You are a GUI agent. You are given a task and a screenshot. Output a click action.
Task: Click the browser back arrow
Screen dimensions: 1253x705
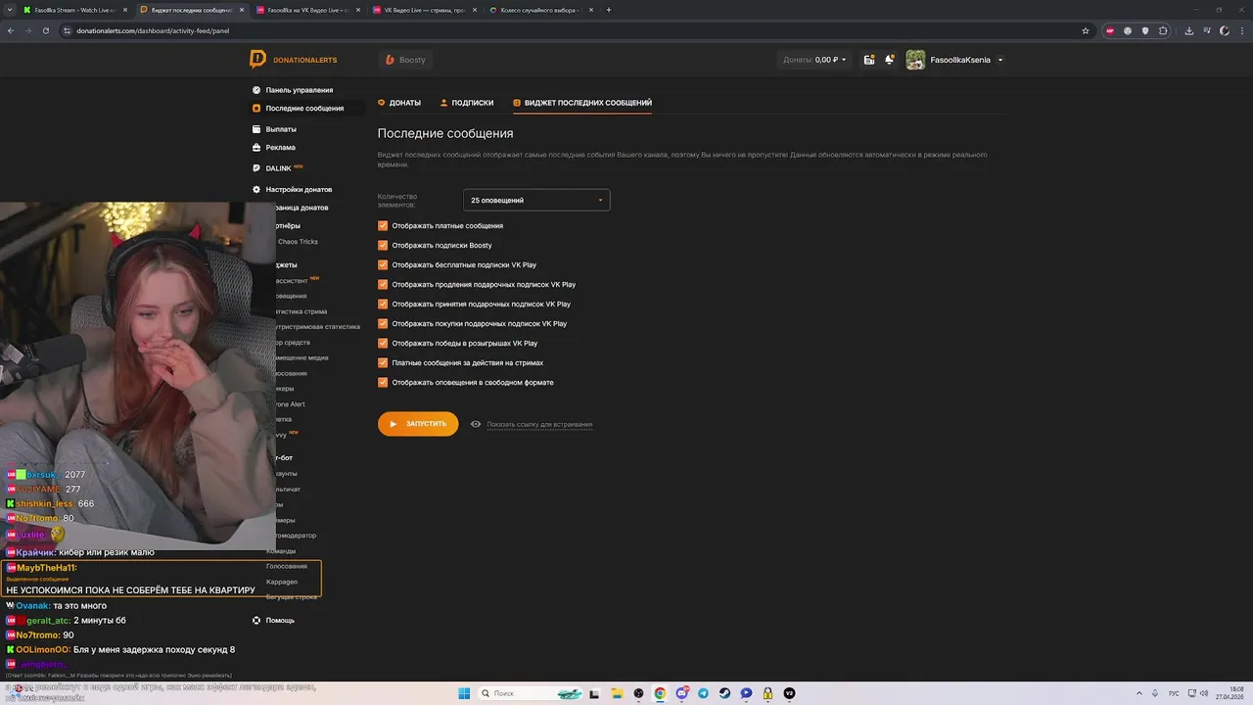11,30
